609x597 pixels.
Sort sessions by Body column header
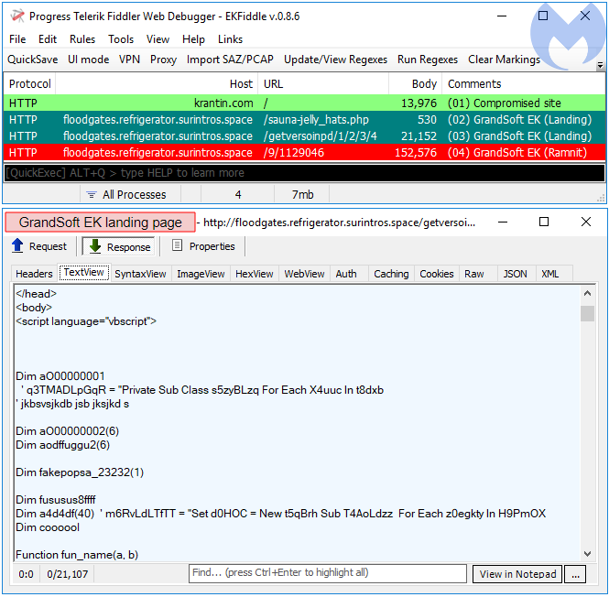tap(416, 84)
